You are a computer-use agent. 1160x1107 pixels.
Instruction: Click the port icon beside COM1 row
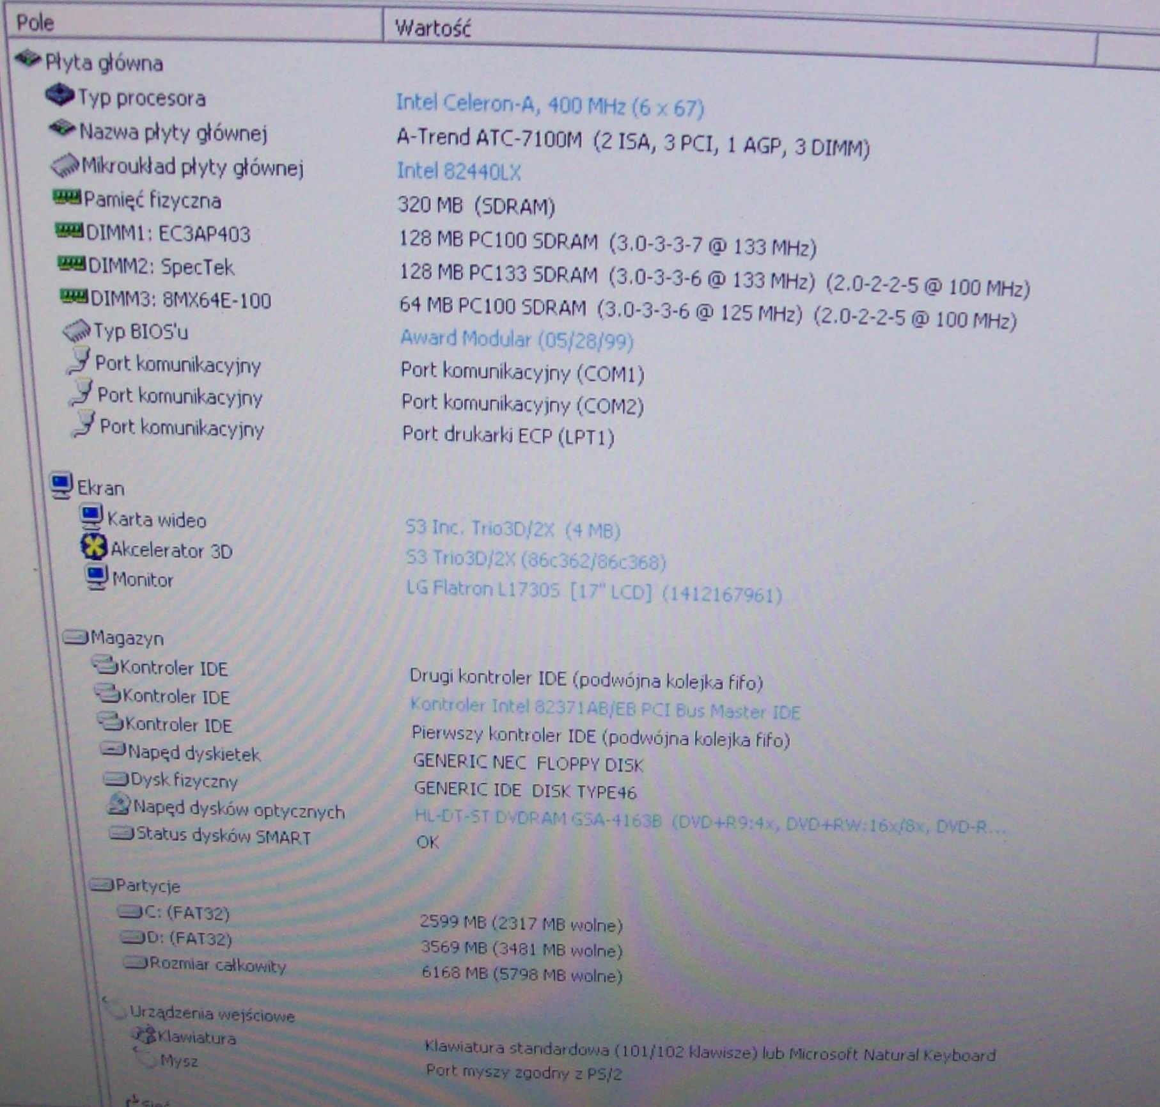coord(79,360)
